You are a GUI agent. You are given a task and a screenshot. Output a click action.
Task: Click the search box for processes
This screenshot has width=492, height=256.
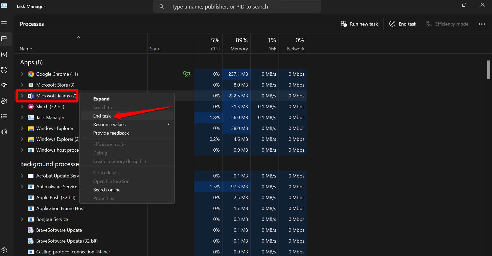click(237, 7)
